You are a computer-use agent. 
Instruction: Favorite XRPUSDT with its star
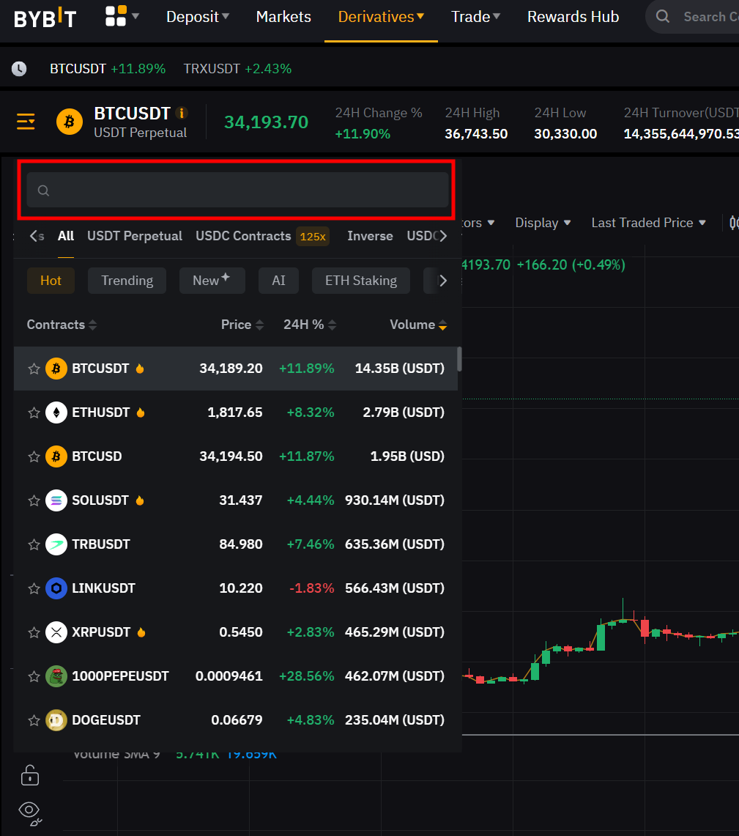34,632
